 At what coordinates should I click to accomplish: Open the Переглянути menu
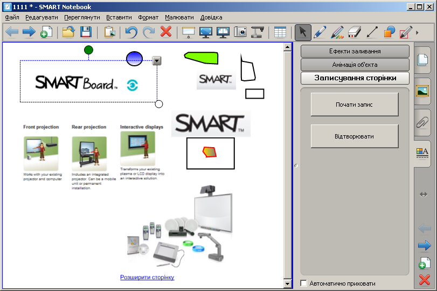click(82, 17)
